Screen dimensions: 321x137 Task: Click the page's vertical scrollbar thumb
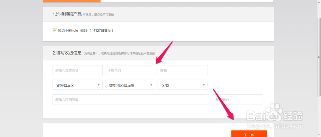319,57
